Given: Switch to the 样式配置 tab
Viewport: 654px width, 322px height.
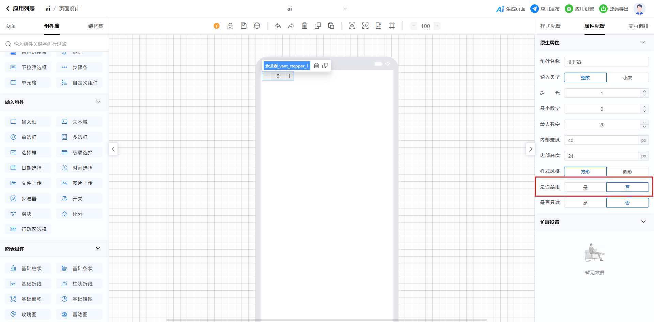Looking at the screenshot, I should pyautogui.click(x=550, y=26).
